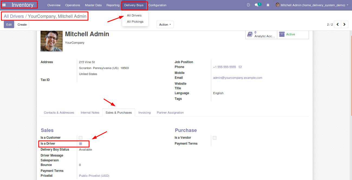Go to next record arrow
The width and height of the screenshot is (352, 180).
(344, 25)
